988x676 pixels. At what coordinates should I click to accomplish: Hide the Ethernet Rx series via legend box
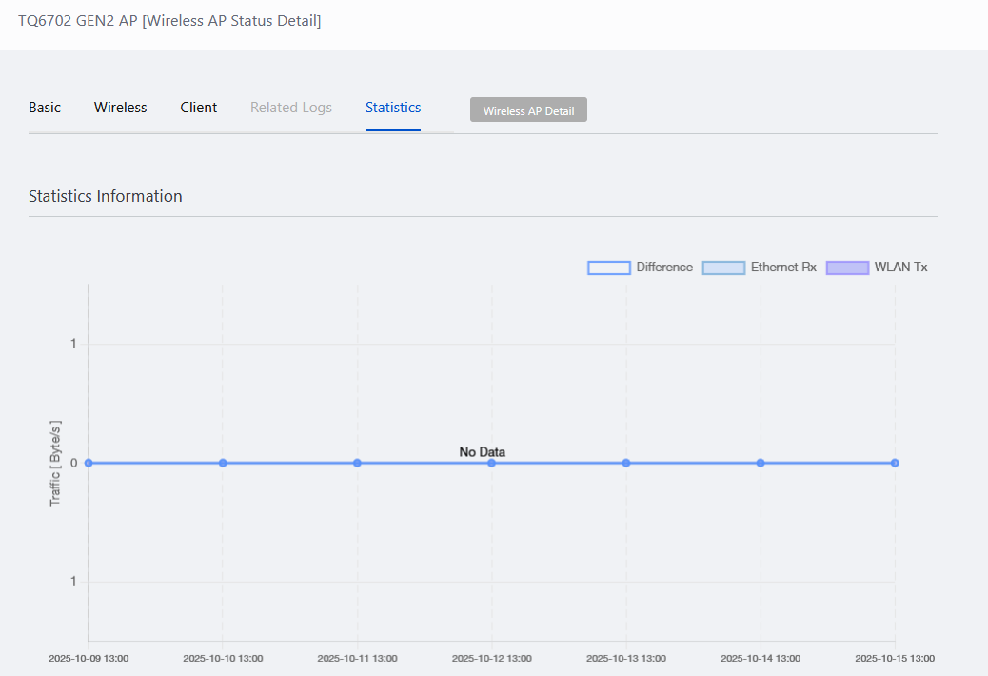click(723, 268)
